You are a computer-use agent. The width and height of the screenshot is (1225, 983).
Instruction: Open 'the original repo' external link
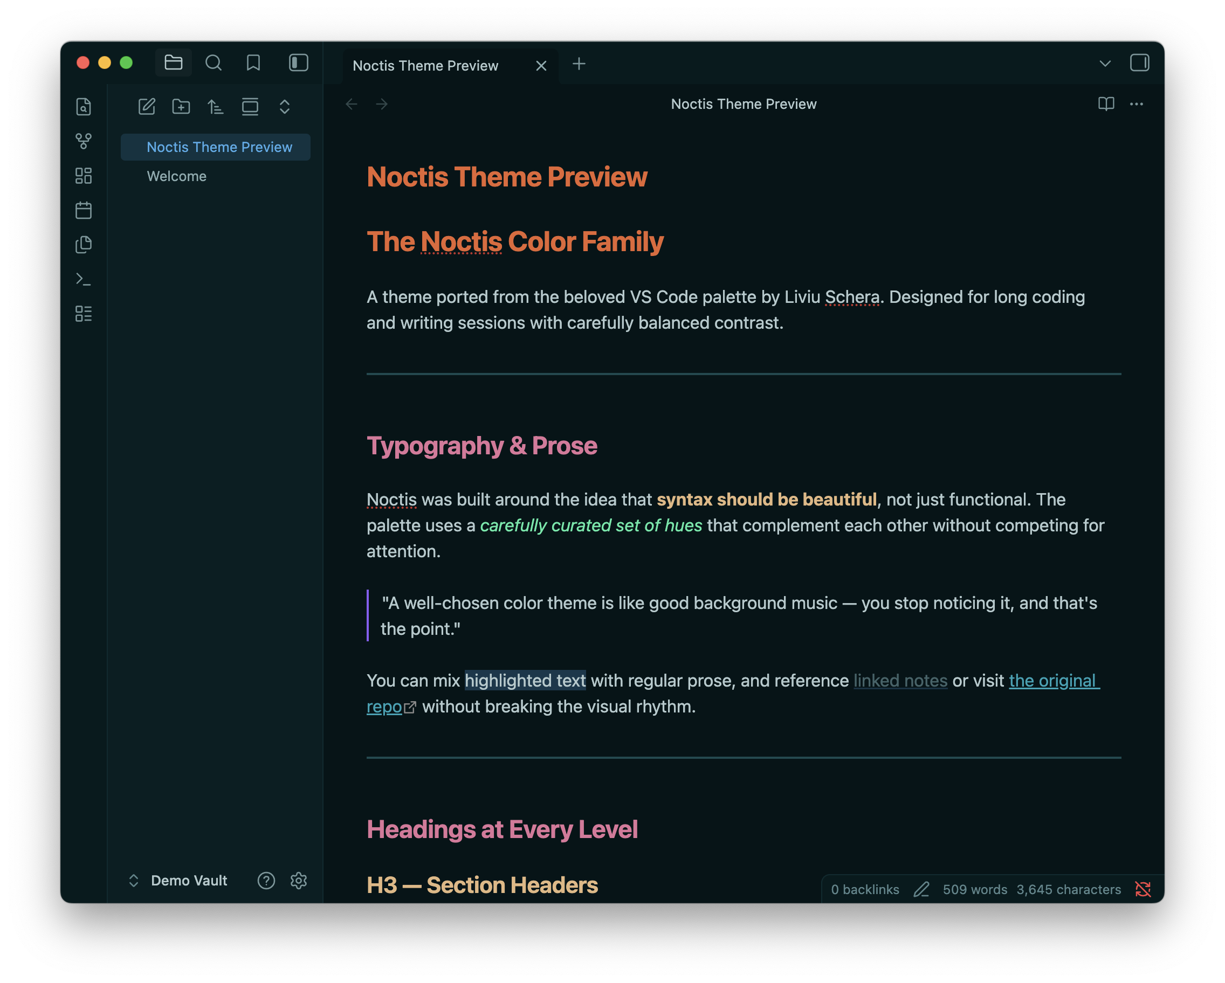1054,680
